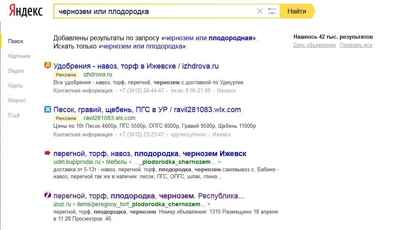Image resolution: width=407 pixels, height=230 pixels.
Task: Click the purple izozi.ru favicon
Action: click(x=48, y=195)
